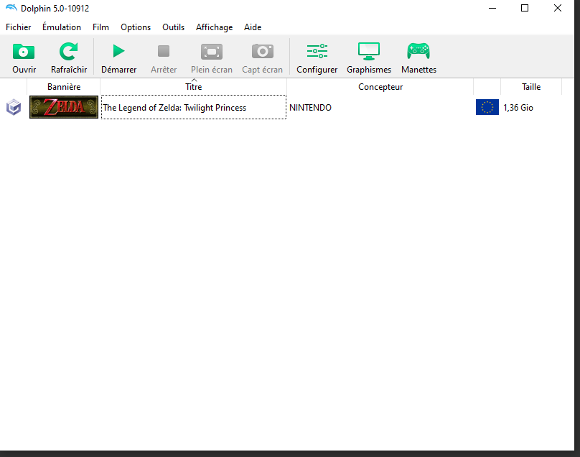
Task: Open the Aide menu
Action: pos(253,27)
